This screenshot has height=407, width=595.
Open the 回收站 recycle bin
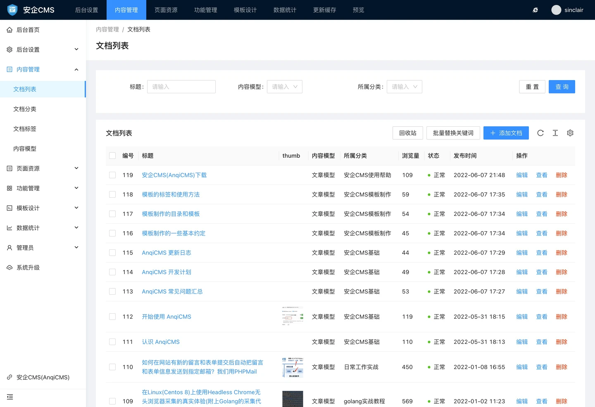pos(408,133)
